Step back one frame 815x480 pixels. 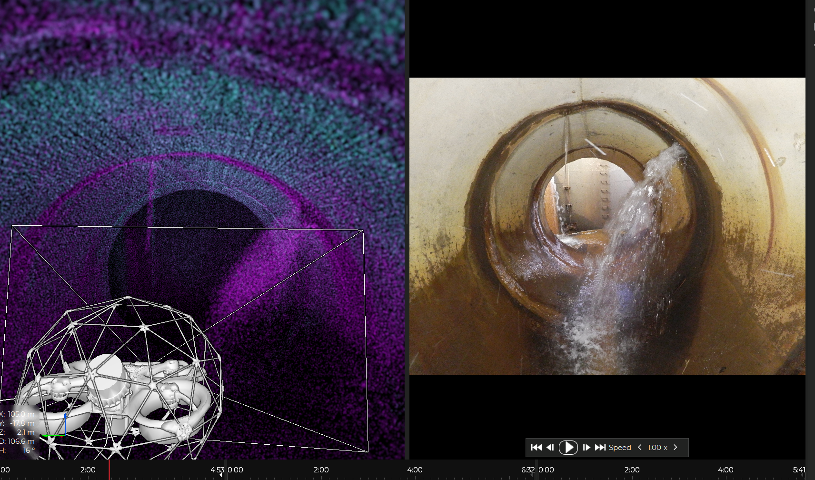tap(550, 448)
